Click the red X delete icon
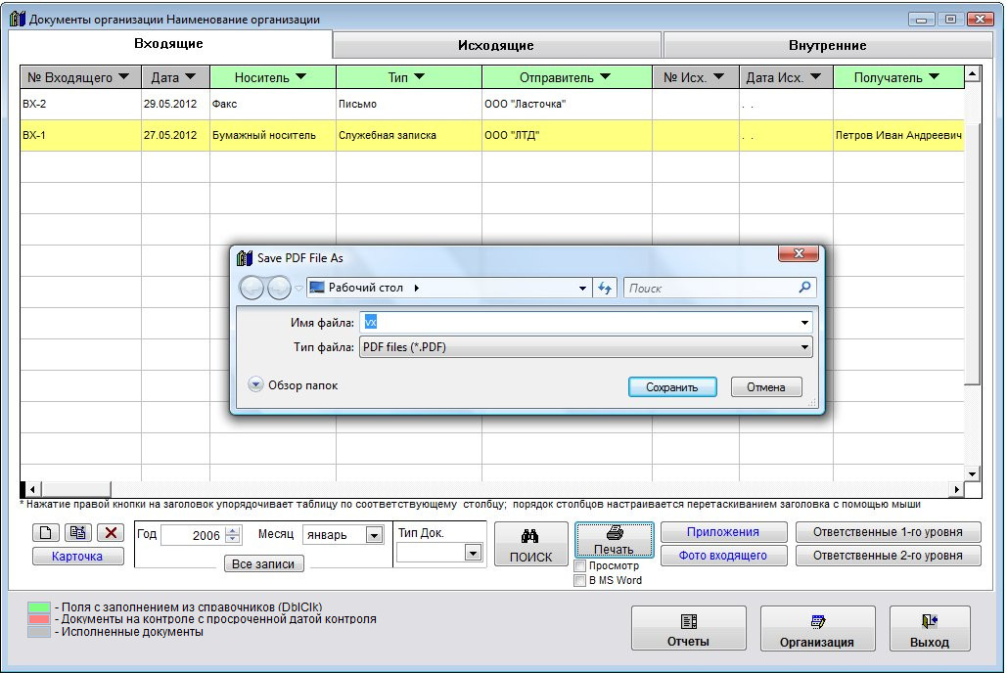Screen dimensions: 1007x673 [x=111, y=533]
